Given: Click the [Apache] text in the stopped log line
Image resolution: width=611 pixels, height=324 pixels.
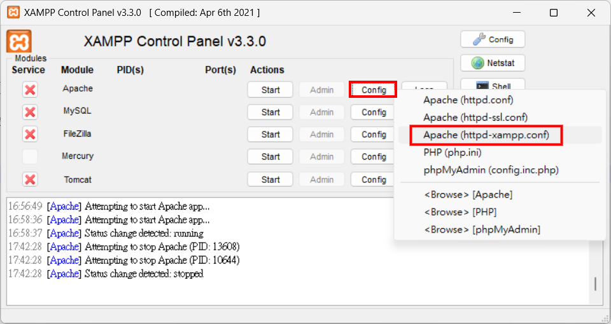Looking at the screenshot, I should coord(64,273).
